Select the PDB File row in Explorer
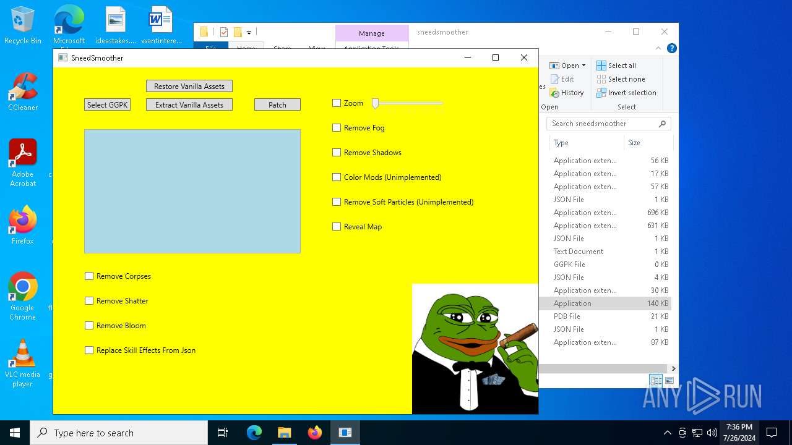The width and height of the screenshot is (792, 445). 605,316
